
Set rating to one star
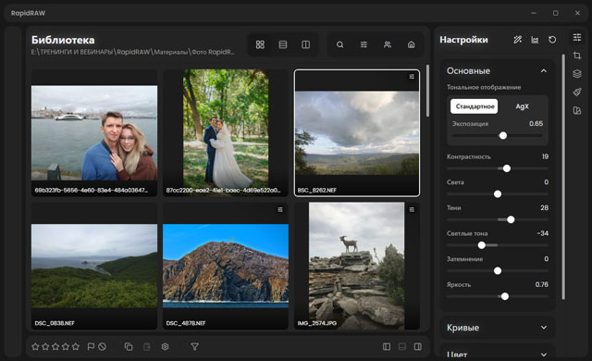click(35, 346)
